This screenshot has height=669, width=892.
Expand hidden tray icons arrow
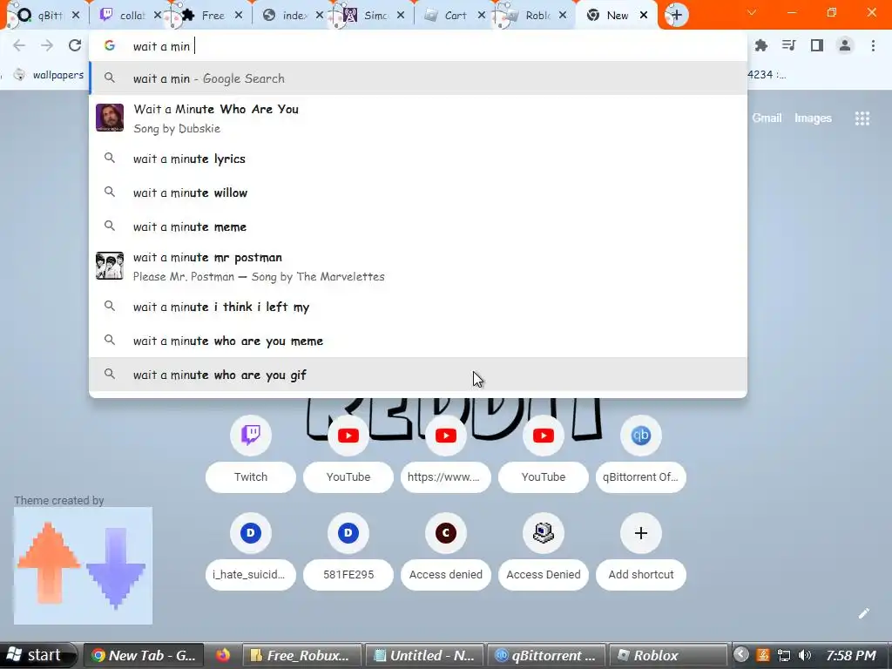(x=741, y=655)
